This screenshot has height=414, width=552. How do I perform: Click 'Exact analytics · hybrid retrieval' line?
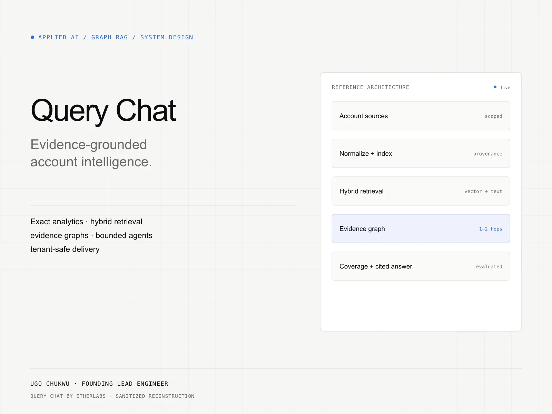[x=86, y=221]
